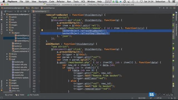Close the basketObject.js editor tab
The image size is (178, 100).
click(48, 11)
